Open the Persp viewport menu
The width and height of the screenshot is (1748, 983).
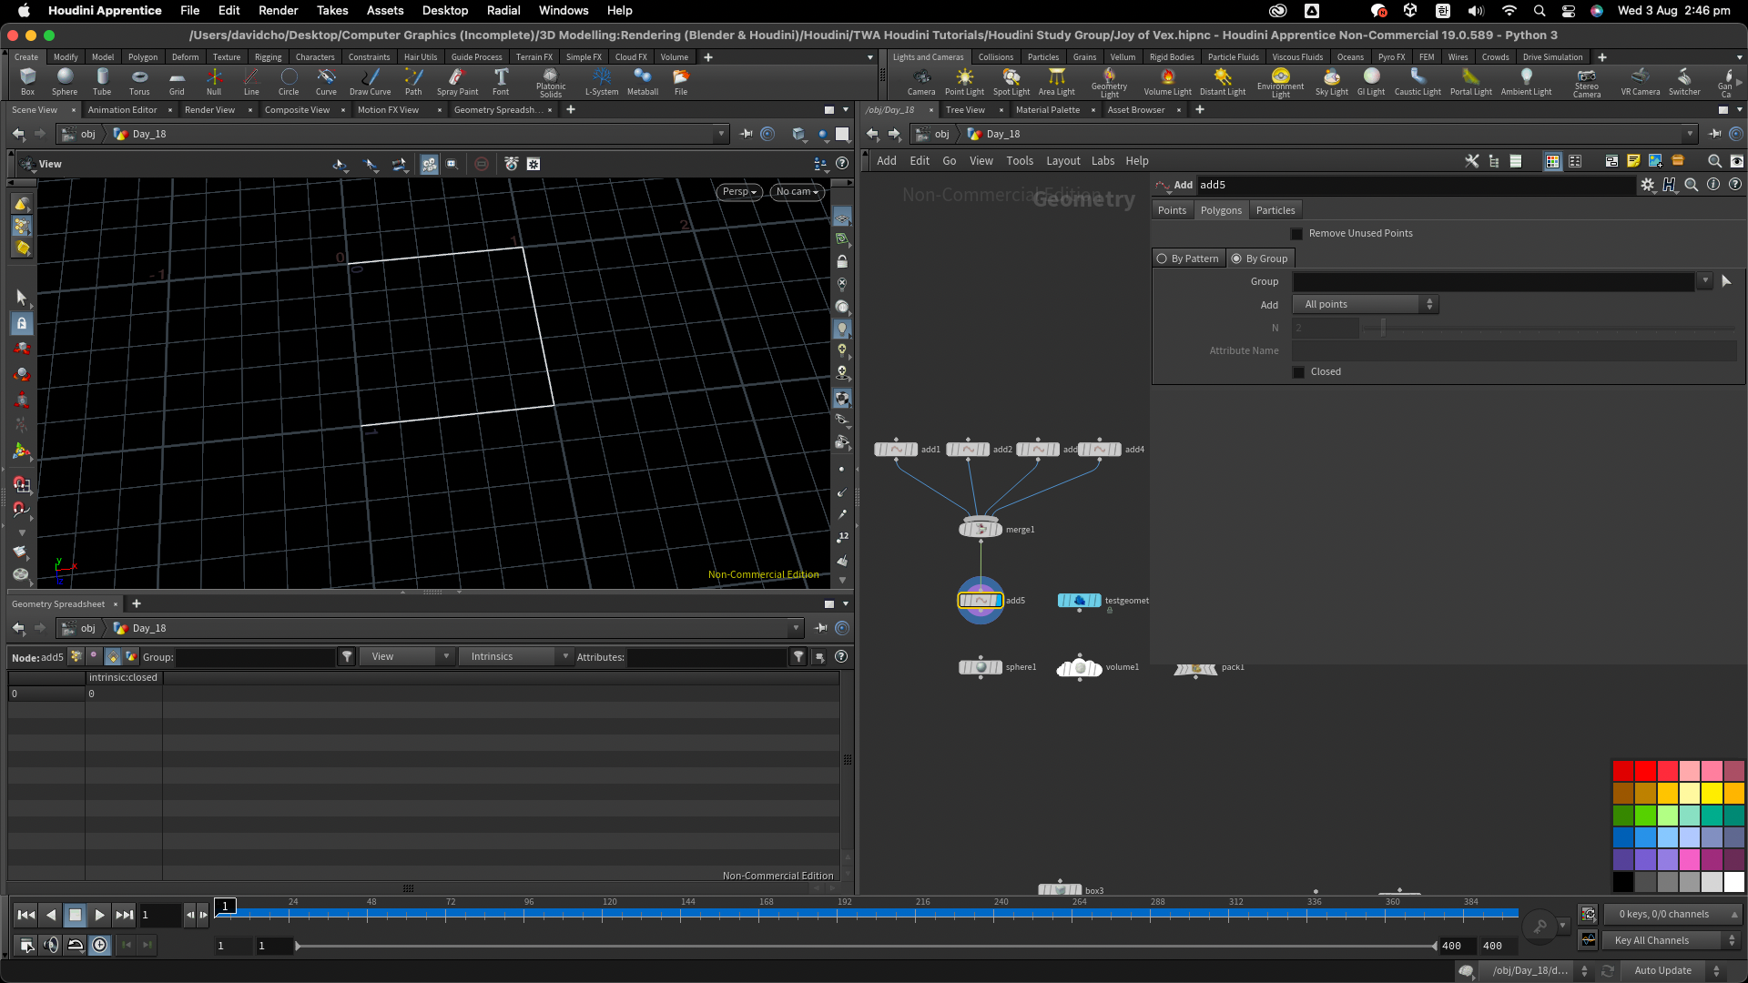pyautogui.click(x=738, y=192)
